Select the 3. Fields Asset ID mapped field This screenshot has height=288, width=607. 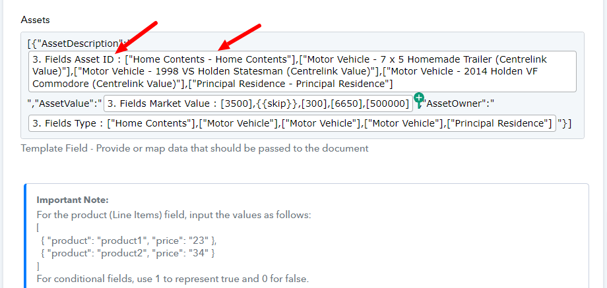click(302, 72)
